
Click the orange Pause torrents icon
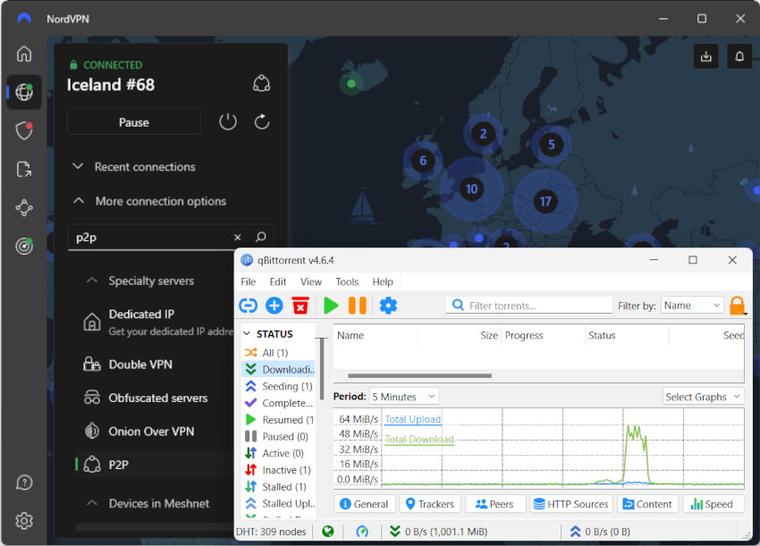(x=358, y=306)
